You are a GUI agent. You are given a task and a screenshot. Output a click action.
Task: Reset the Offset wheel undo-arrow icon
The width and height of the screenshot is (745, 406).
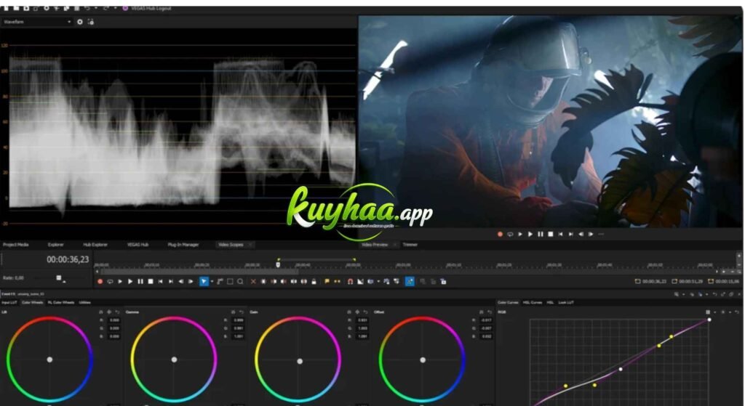click(490, 312)
